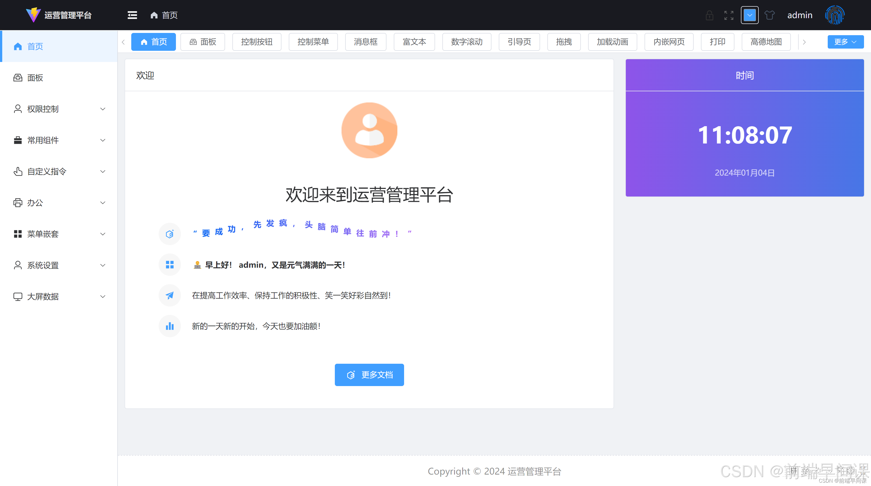Open the size dropdown in header
This screenshot has height=486, width=871.
(x=750, y=15)
